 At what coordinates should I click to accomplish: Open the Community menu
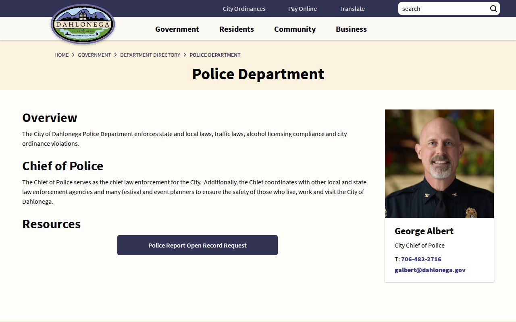pyautogui.click(x=295, y=29)
